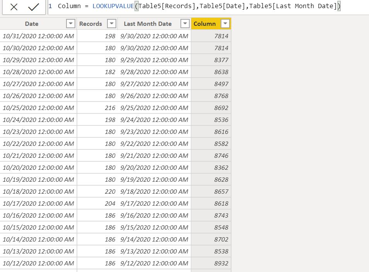Image resolution: width=369 pixels, height=272 pixels.
Task: Select cell 9/29/2020 12:00:00 AM
Action: (154, 60)
